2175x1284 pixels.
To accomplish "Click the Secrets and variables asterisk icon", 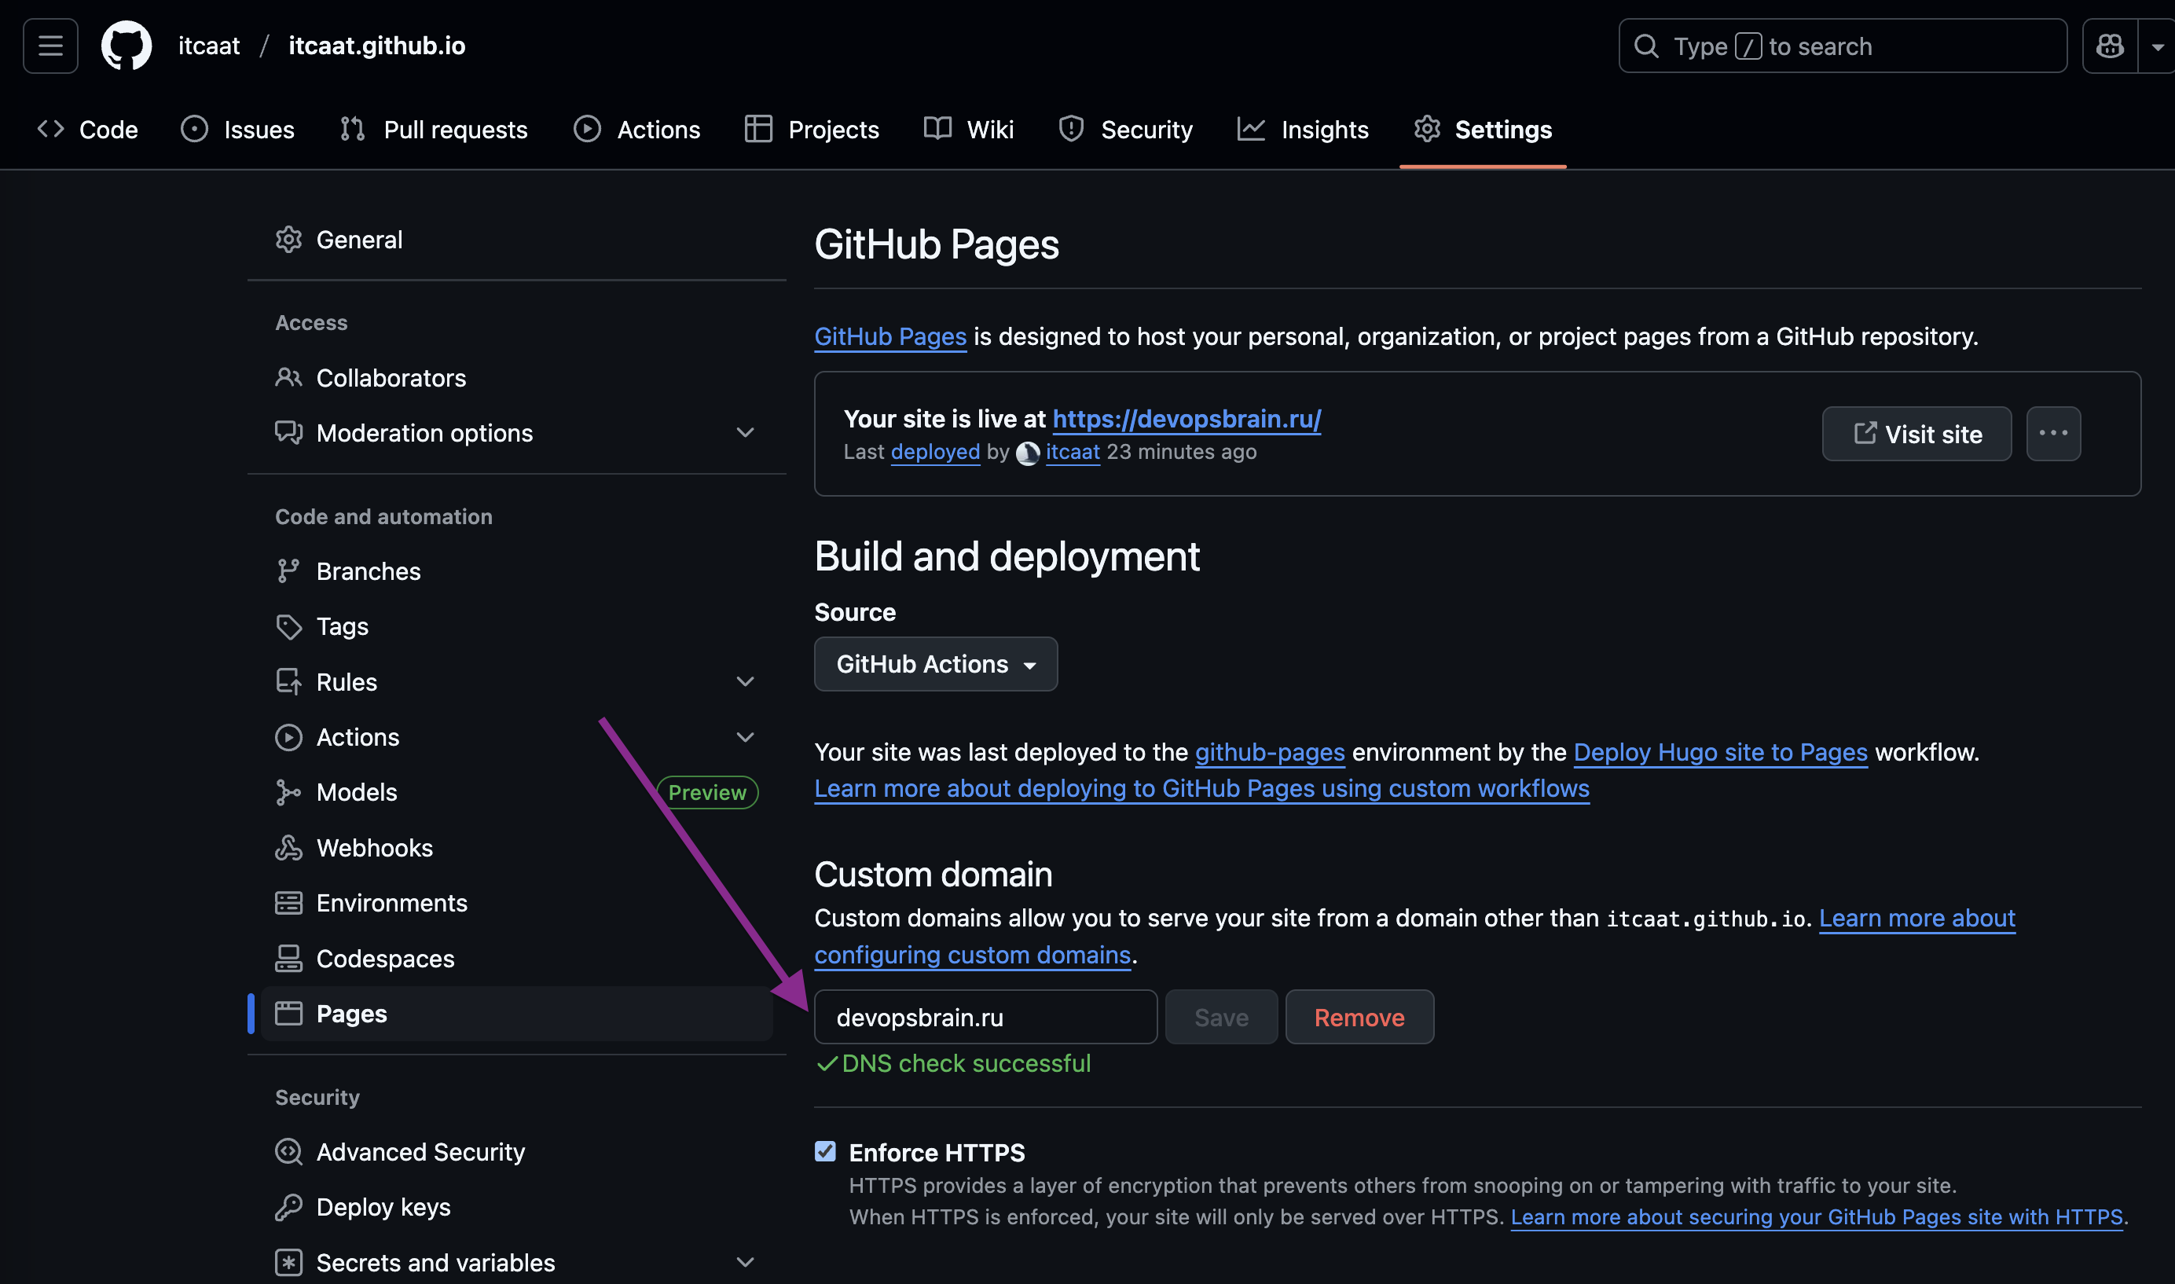I will tap(289, 1262).
